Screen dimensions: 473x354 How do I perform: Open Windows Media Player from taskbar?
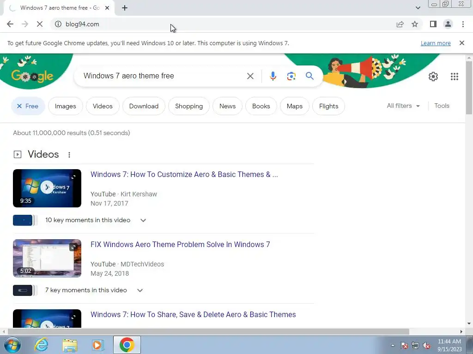tap(98, 345)
